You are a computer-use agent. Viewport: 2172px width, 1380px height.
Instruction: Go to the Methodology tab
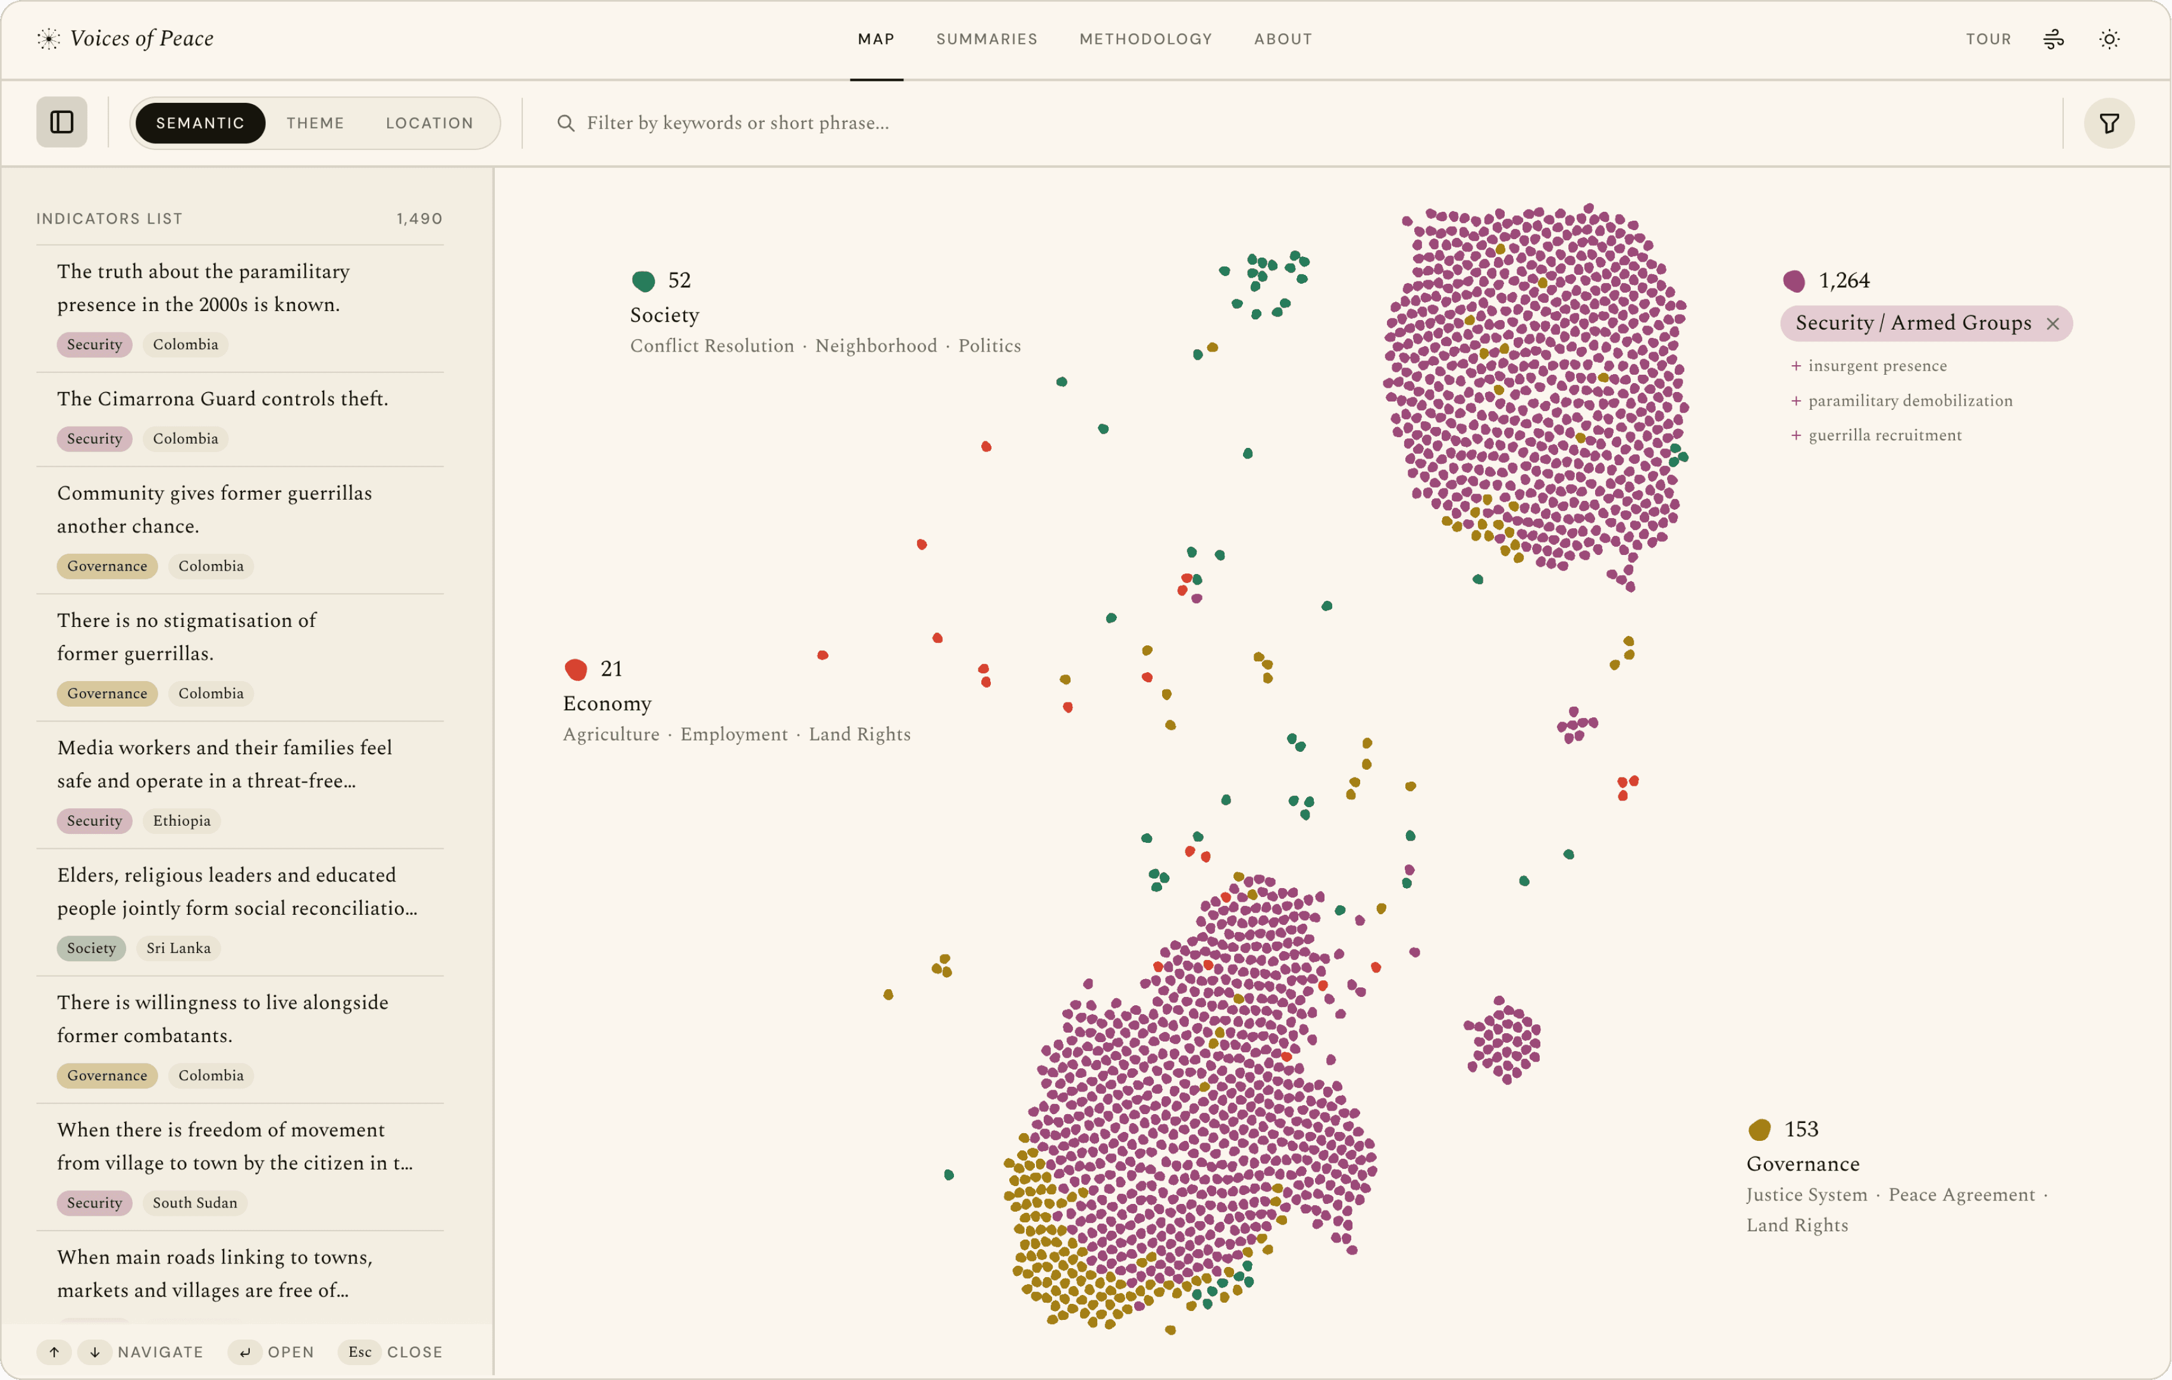tap(1145, 39)
